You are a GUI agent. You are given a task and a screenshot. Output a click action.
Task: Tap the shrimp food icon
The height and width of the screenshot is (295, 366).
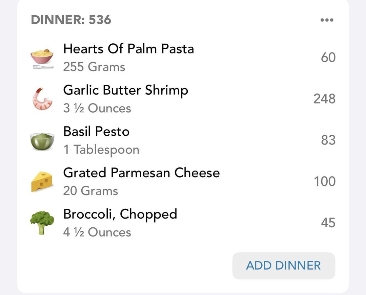tap(42, 99)
